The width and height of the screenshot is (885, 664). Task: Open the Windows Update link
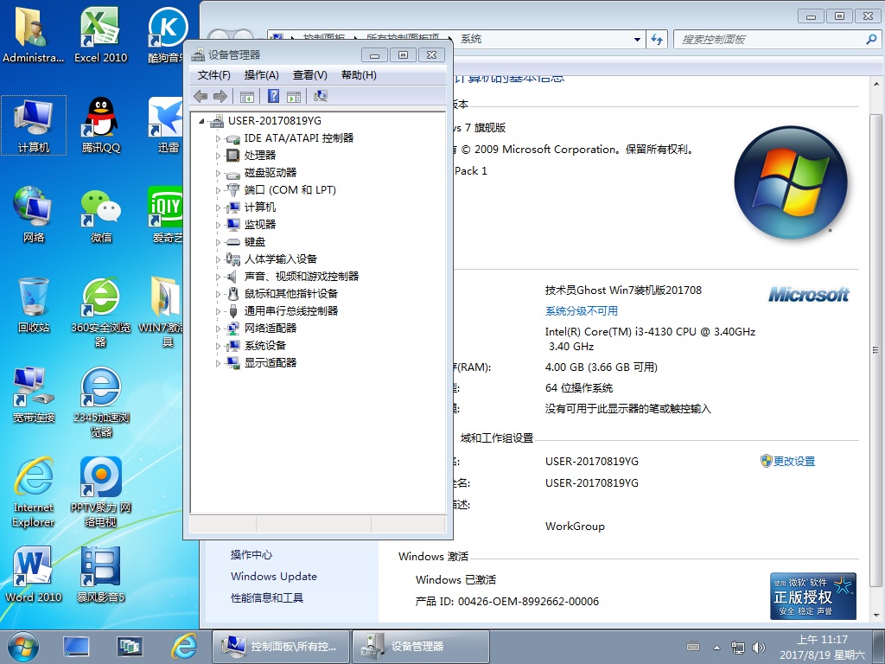coord(274,577)
